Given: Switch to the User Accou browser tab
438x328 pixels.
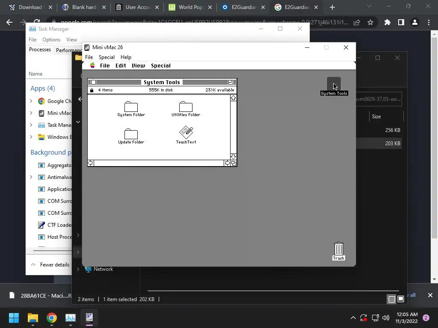Looking at the screenshot, I should pyautogui.click(x=137, y=7).
